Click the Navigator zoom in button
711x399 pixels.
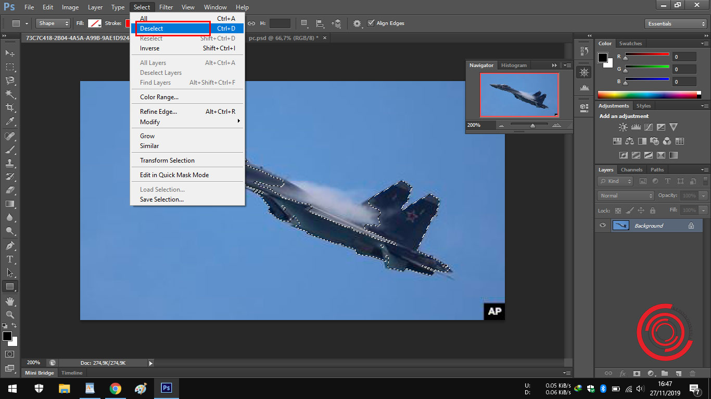click(x=556, y=125)
